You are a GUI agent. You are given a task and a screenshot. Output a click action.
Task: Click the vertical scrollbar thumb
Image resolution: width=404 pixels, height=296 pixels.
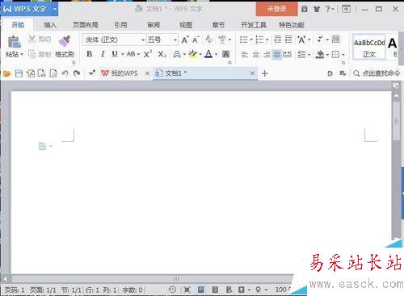point(396,120)
